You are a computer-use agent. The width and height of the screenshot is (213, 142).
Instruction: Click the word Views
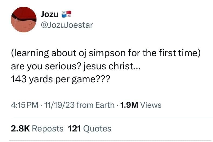151,105
